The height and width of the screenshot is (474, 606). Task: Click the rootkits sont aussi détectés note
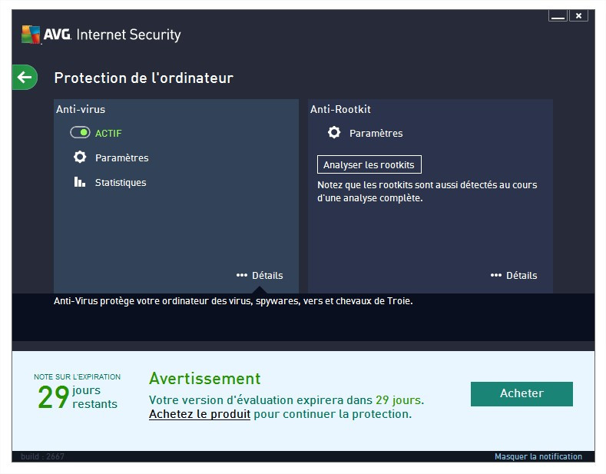[x=427, y=191]
